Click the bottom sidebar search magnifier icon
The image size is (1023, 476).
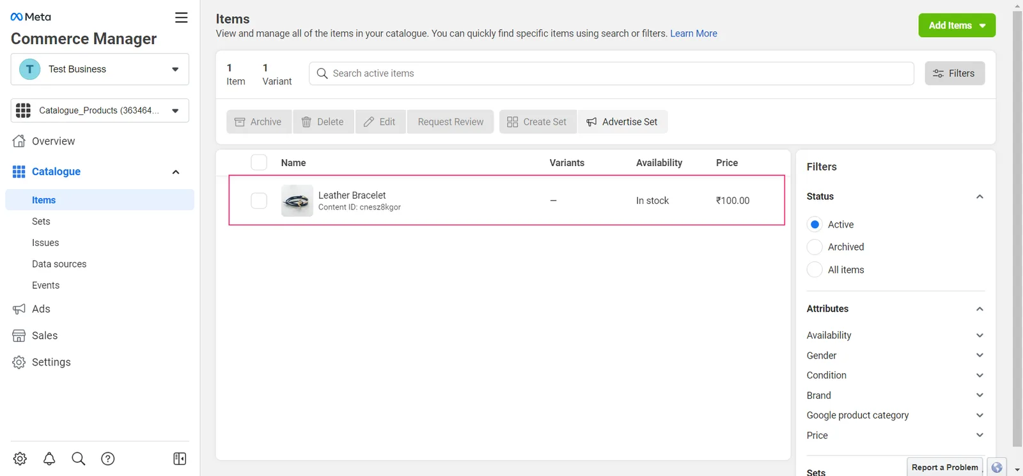(x=79, y=459)
